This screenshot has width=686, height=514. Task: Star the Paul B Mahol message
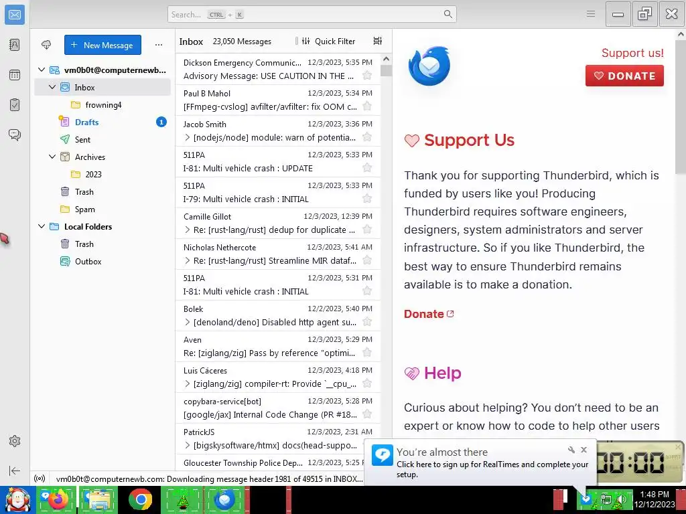(367, 106)
